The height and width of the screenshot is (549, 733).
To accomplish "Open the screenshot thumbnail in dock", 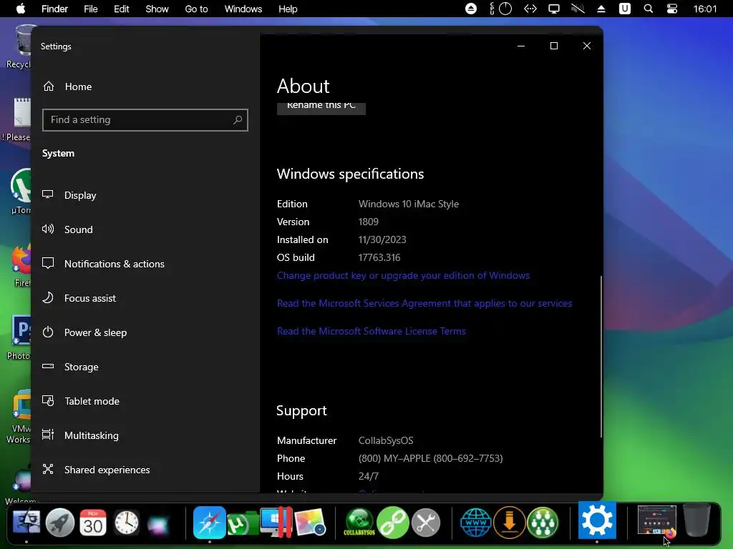I will [657, 520].
